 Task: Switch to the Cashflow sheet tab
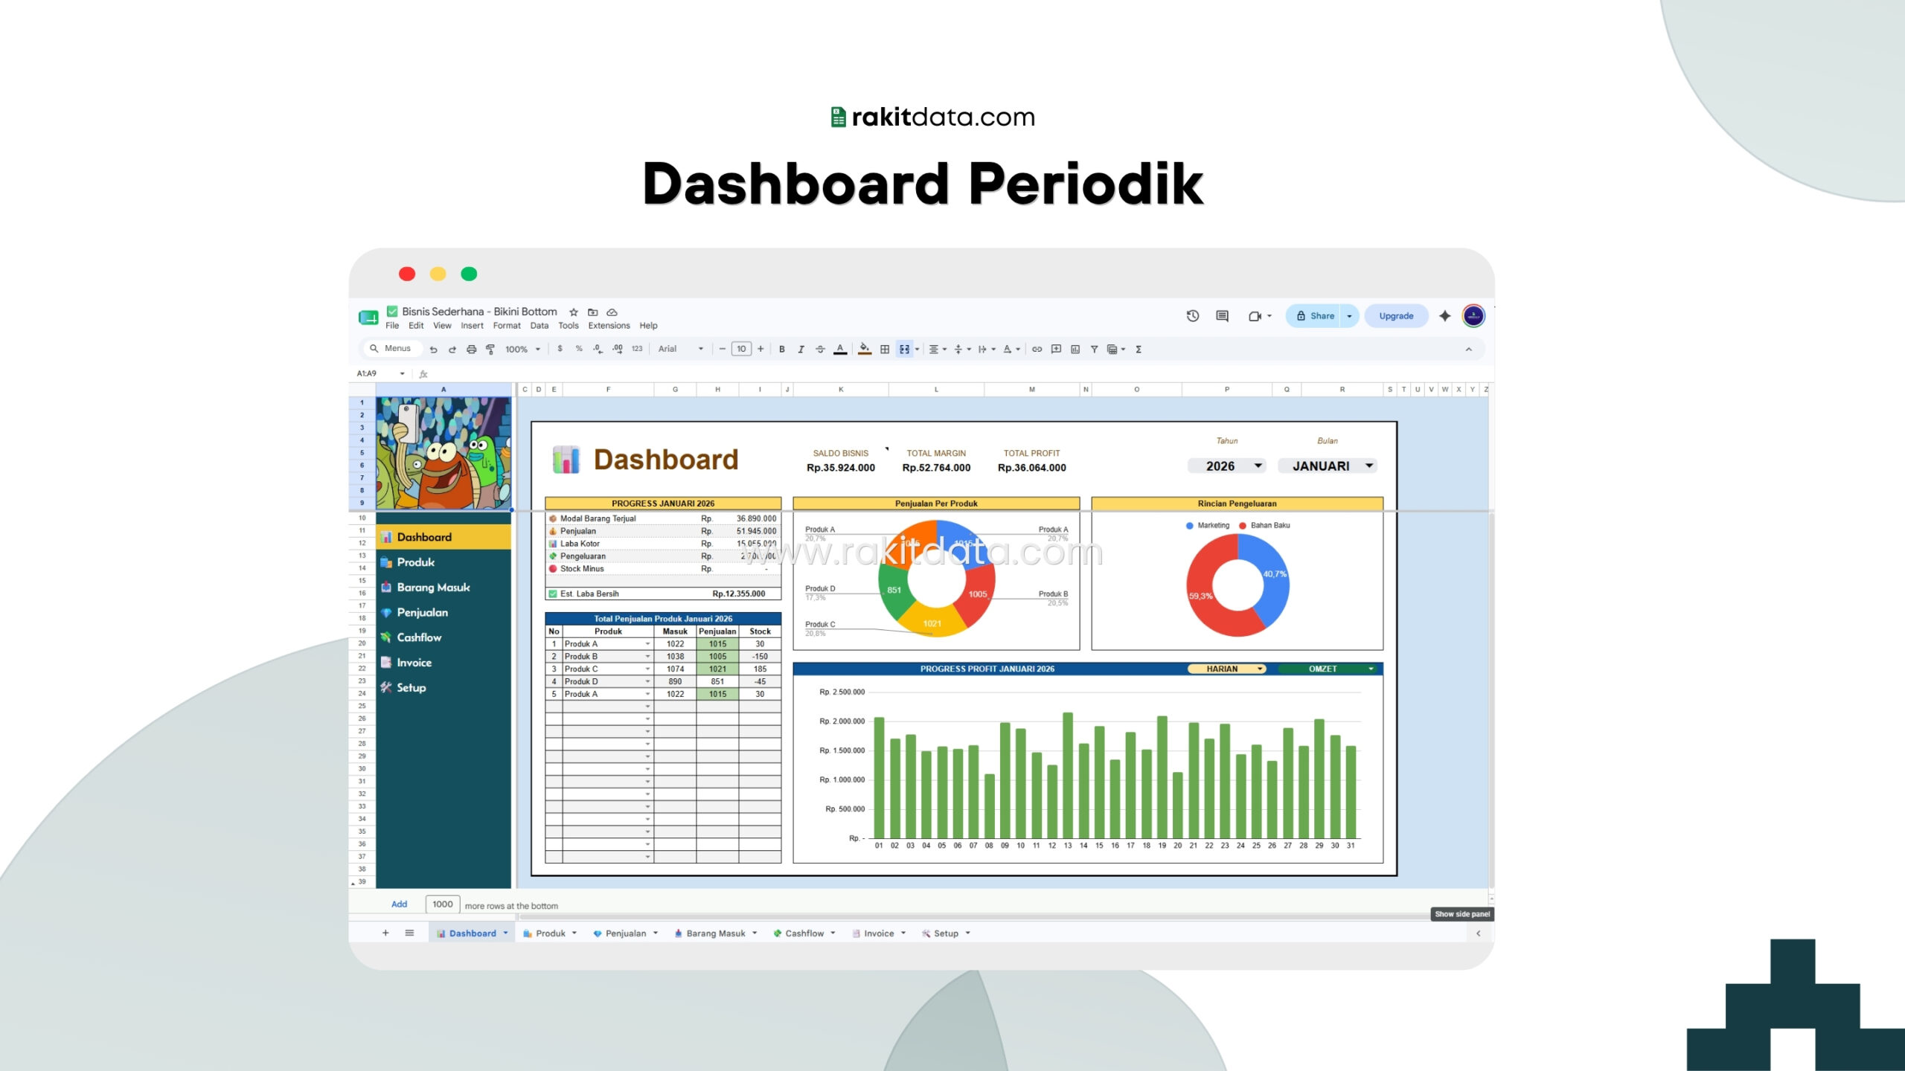804,933
